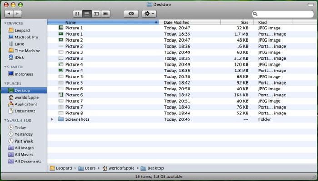Click in the search field
This screenshot has width=318, height=181.
pyautogui.click(x=283, y=14)
